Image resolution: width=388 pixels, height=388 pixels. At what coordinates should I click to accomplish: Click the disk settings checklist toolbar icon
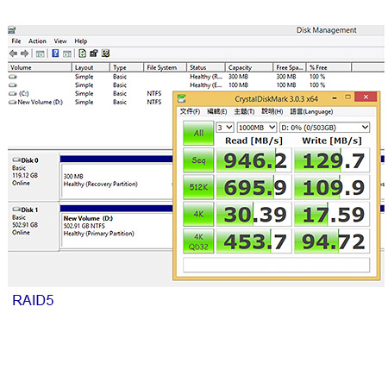(x=105, y=53)
